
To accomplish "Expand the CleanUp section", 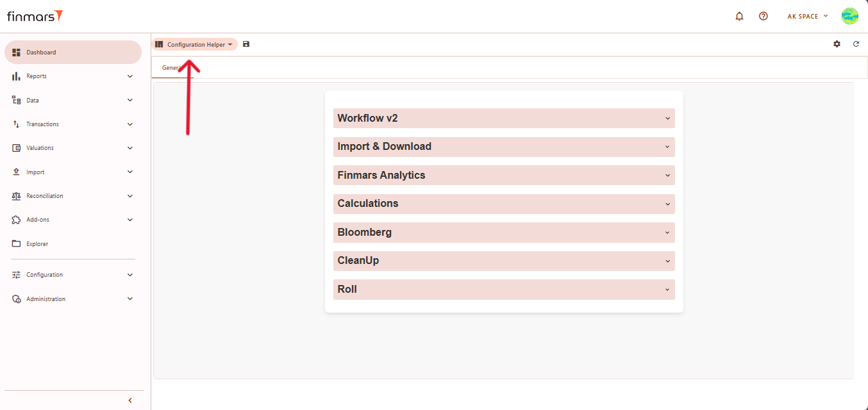I will 504,261.
